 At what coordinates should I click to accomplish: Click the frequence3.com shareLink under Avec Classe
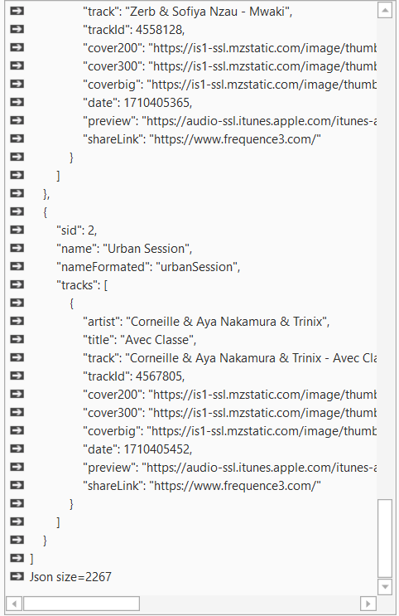click(235, 486)
